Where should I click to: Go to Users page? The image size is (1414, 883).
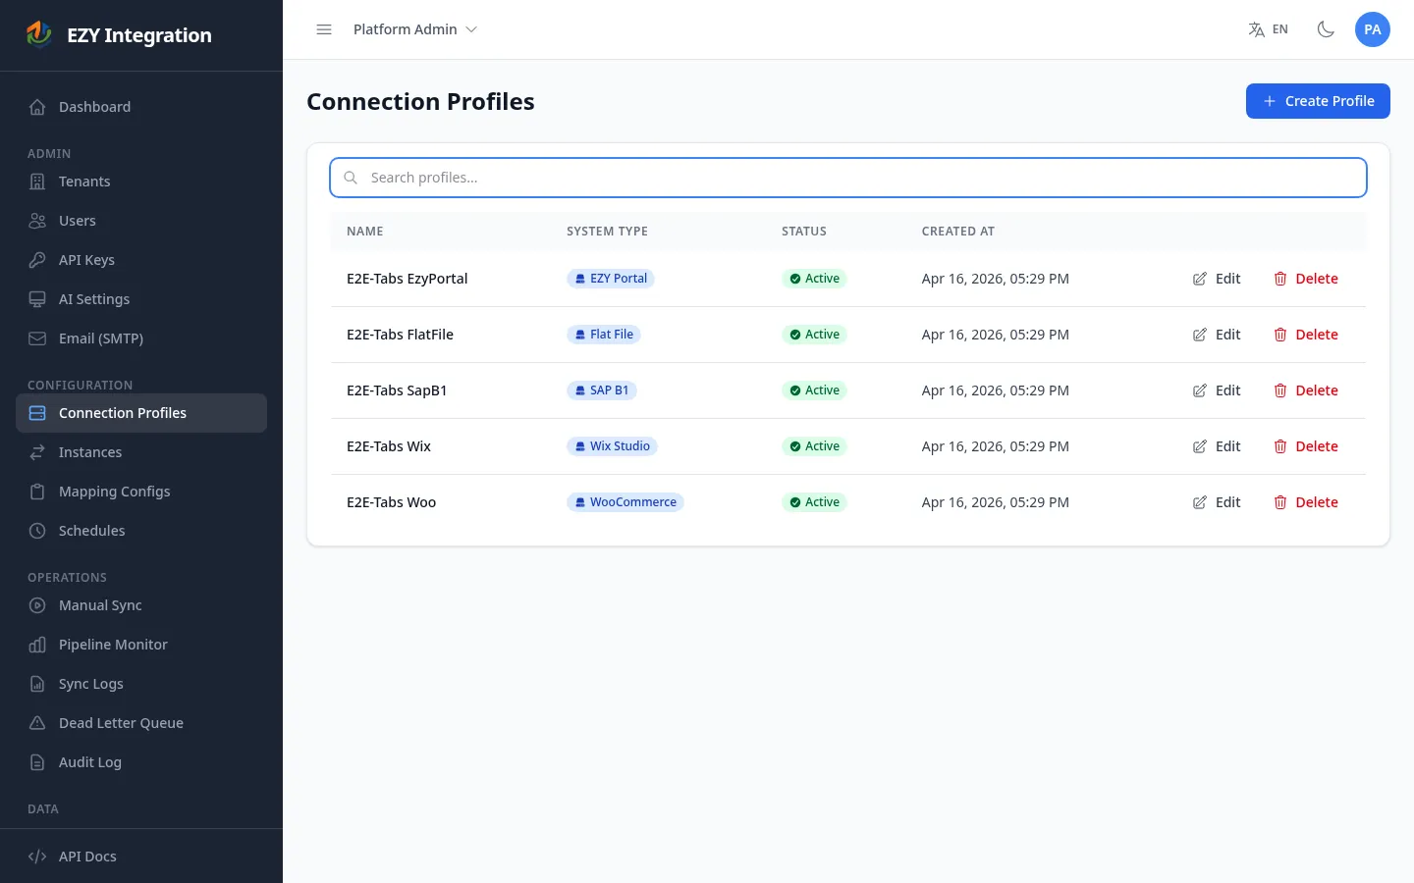[x=141, y=221]
